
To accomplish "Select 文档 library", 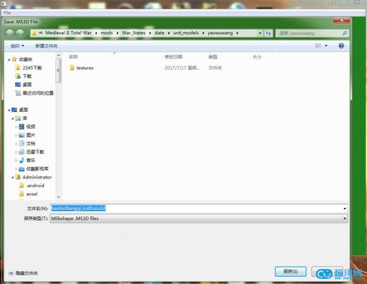I will click(27, 143).
